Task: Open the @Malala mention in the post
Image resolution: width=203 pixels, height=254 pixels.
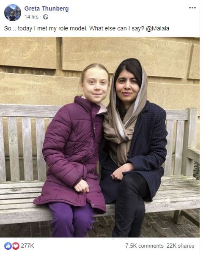Action: (x=157, y=28)
